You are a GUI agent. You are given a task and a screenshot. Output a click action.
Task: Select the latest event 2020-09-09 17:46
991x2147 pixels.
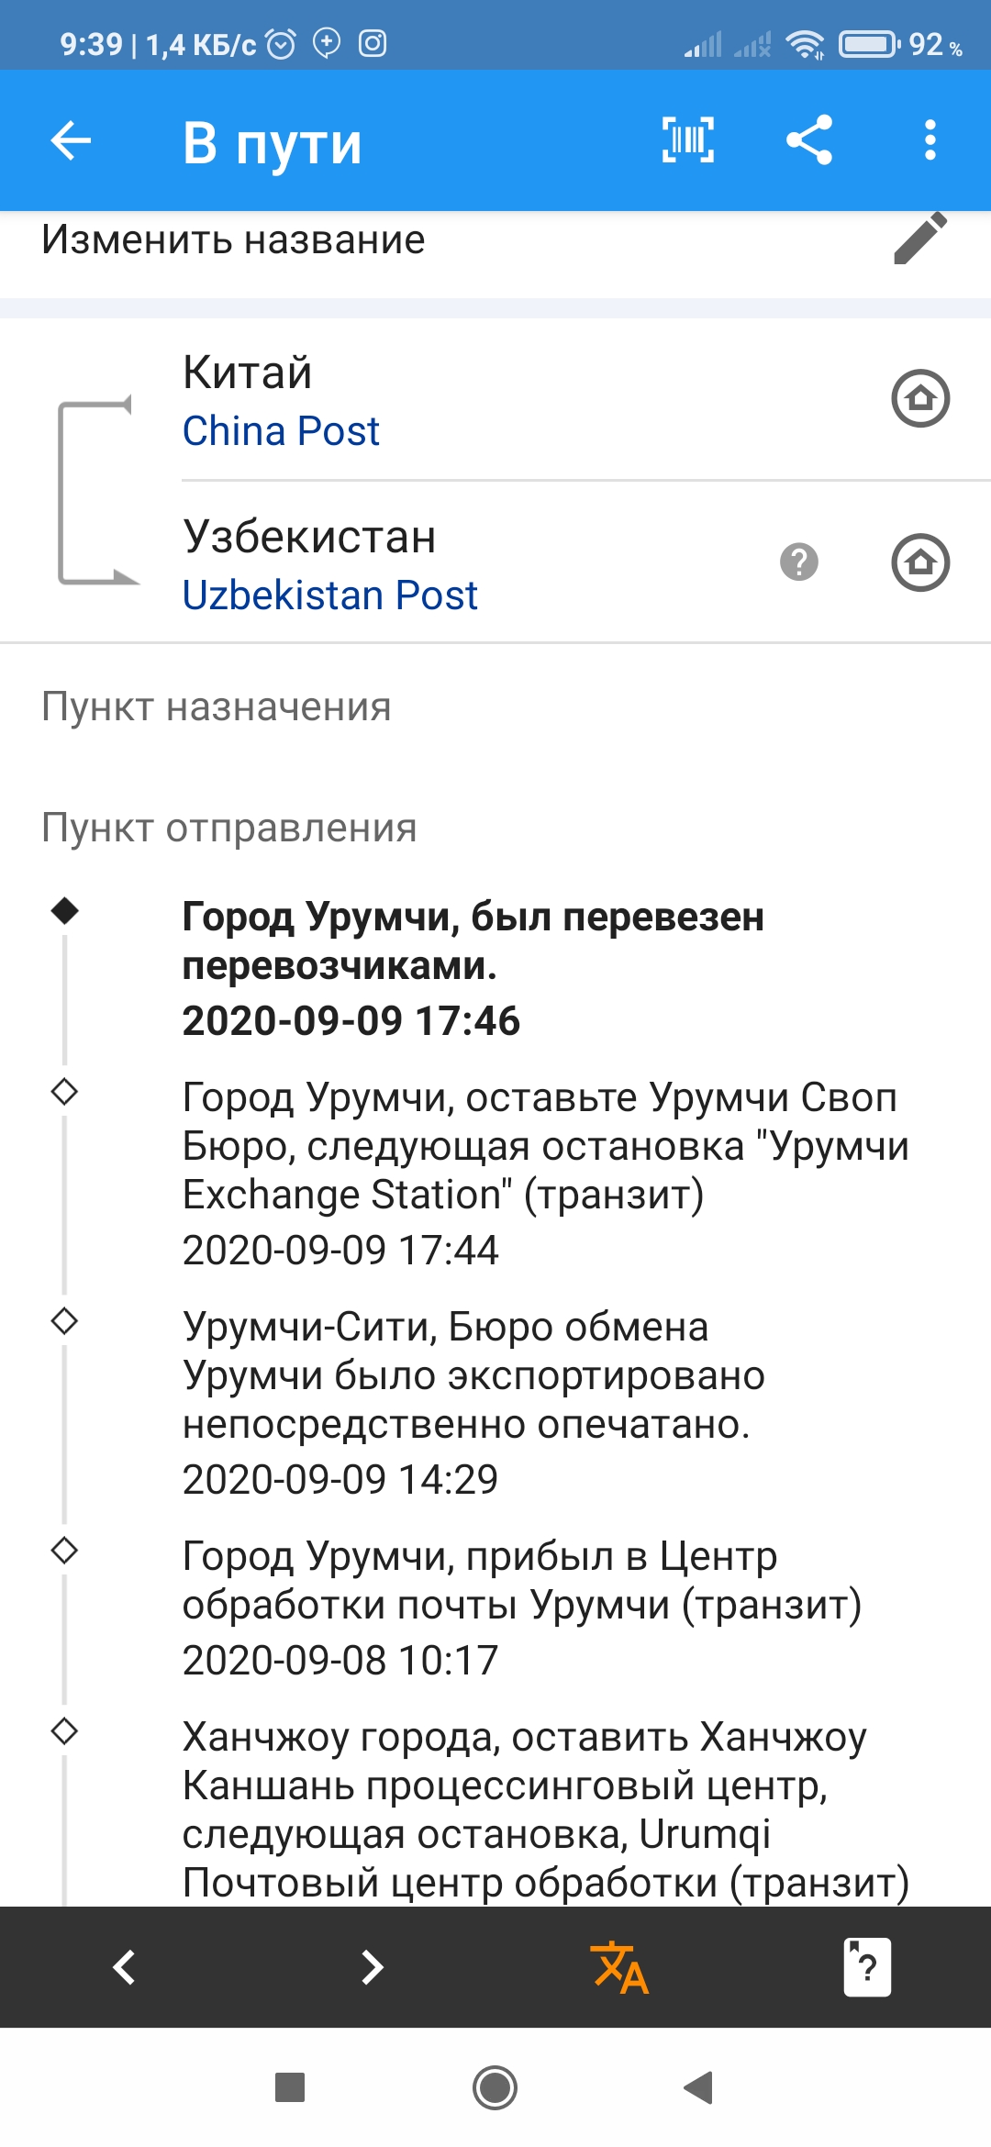coord(473,967)
